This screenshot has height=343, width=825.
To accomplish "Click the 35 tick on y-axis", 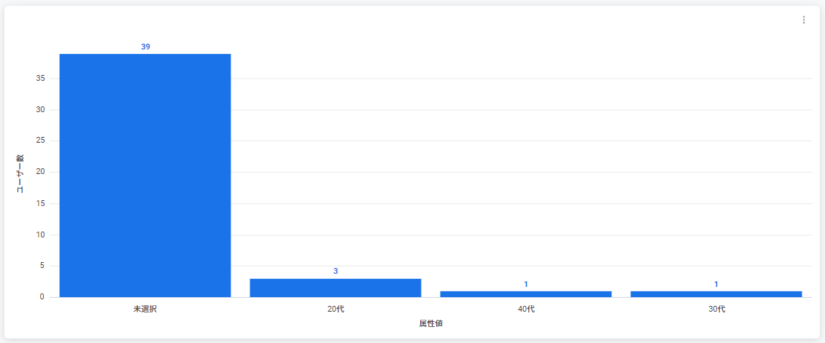I will click(x=41, y=79).
